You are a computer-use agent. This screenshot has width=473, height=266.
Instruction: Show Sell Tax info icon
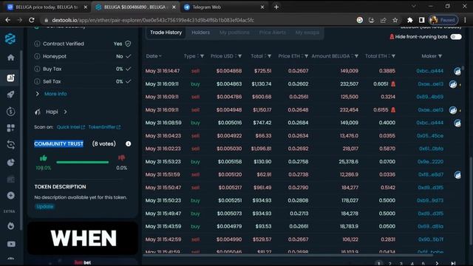pos(37,81)
